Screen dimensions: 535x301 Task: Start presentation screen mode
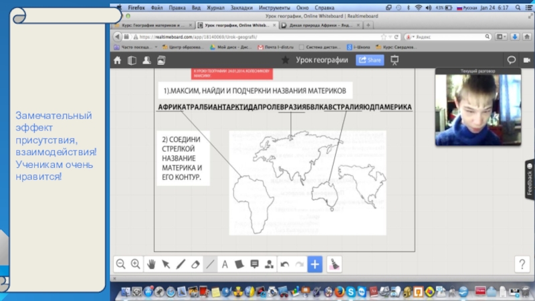tap(395, 60)
